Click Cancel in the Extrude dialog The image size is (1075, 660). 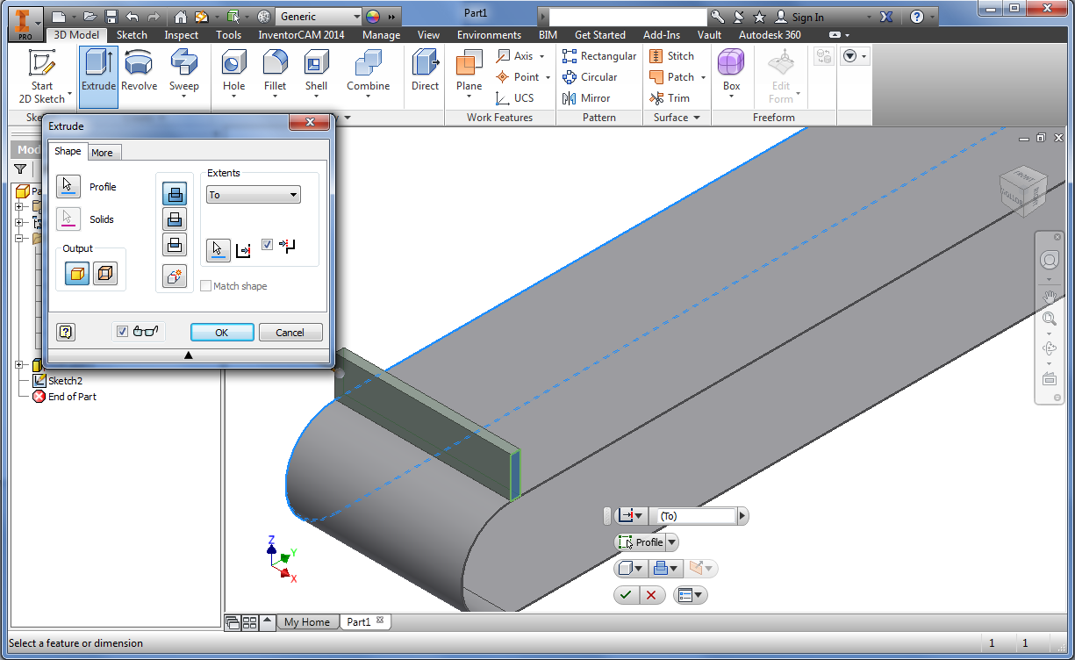[290, 333]
